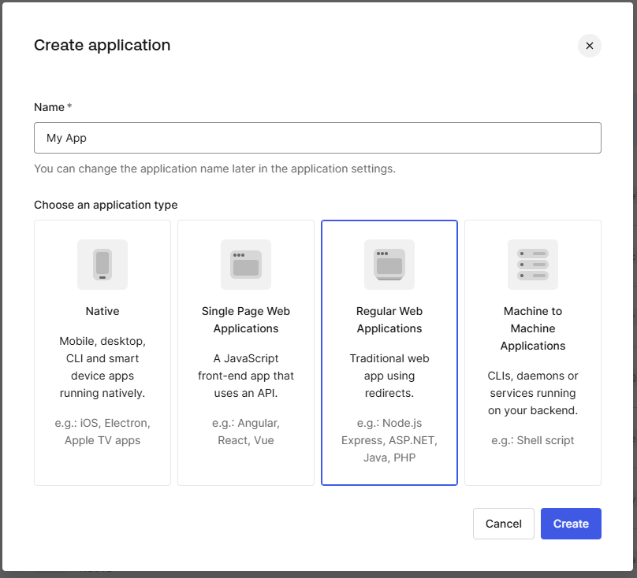Click 'Traditional web app using redirects' description
The height and width of the screenshot is (578, 637).
(x=389, y=376)
